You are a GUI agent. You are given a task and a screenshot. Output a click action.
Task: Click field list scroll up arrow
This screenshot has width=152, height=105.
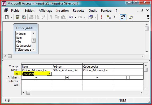pos(34,34)
